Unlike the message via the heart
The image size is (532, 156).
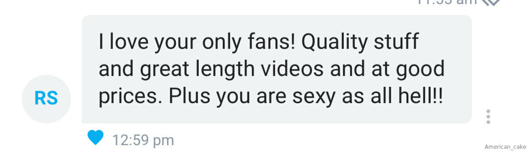pos(95,137)
